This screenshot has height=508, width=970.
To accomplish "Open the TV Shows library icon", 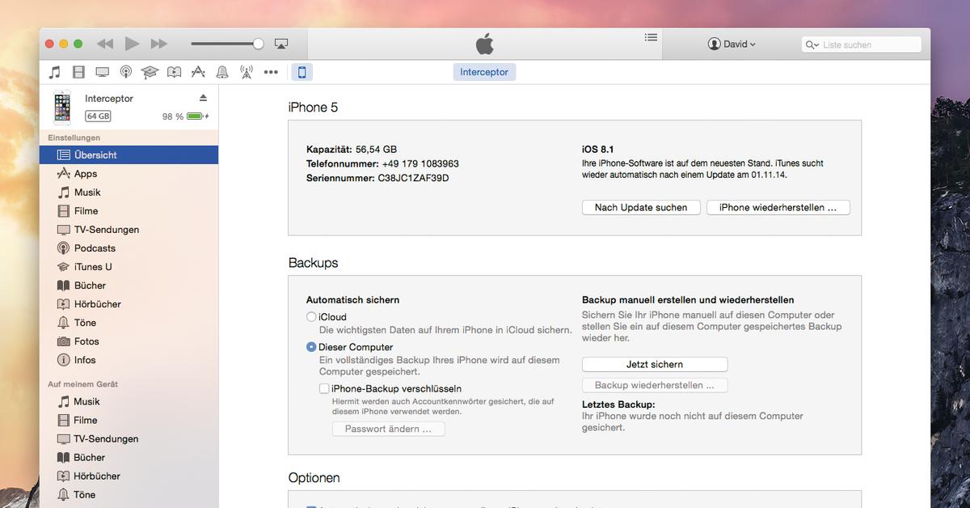I will coord(102,72).
